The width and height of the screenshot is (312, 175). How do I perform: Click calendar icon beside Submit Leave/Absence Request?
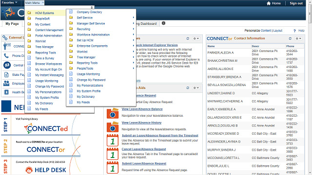tap(113, 167)
